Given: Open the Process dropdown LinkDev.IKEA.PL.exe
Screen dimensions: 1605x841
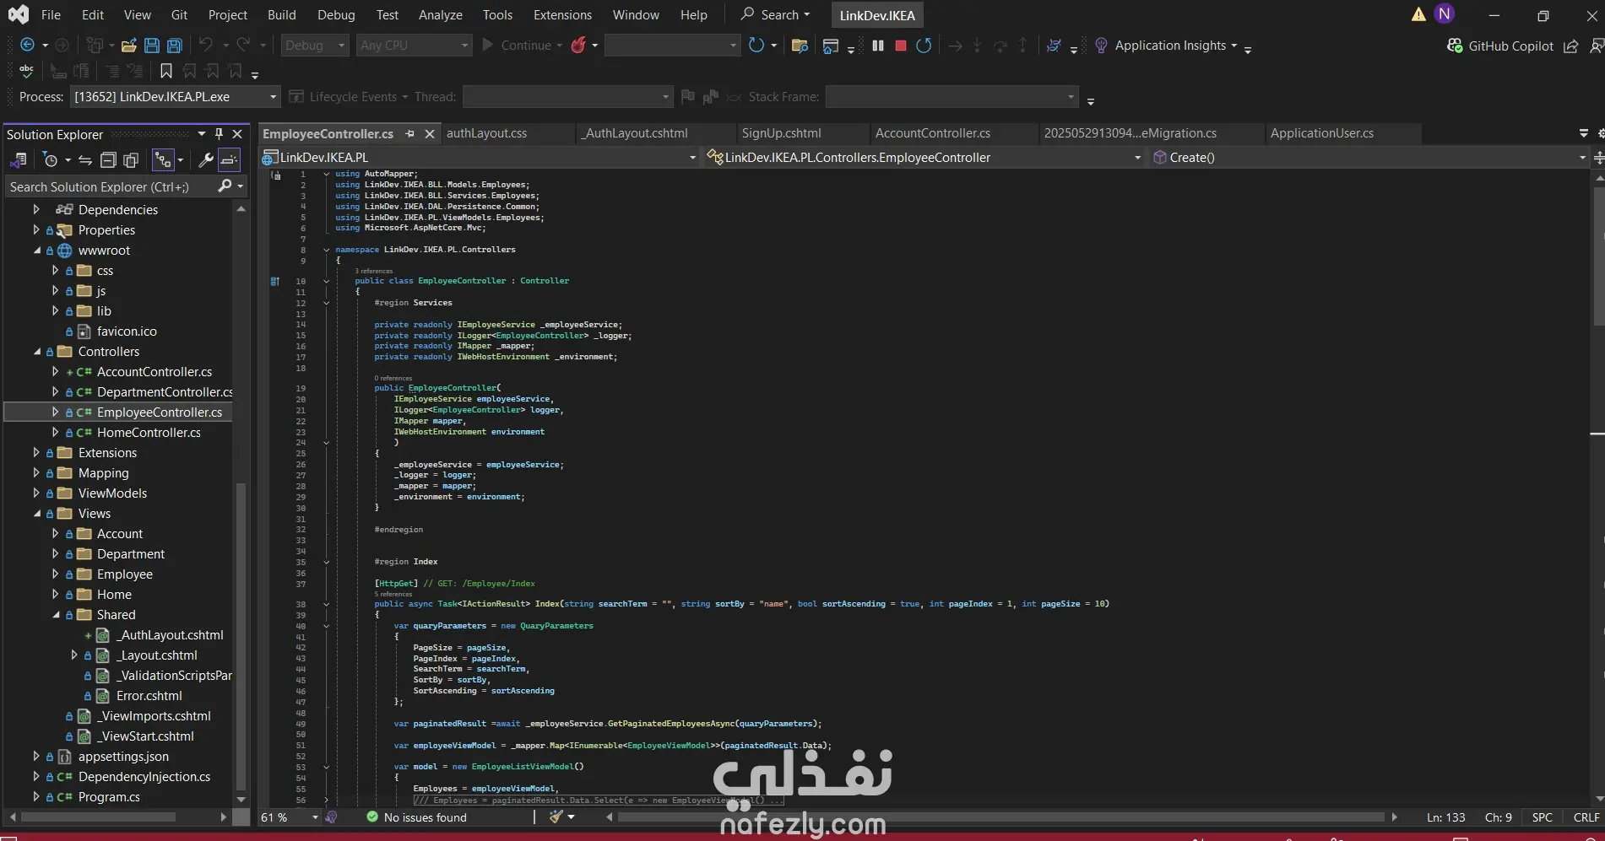Looking at the screenshot, I should coord(175,97).
